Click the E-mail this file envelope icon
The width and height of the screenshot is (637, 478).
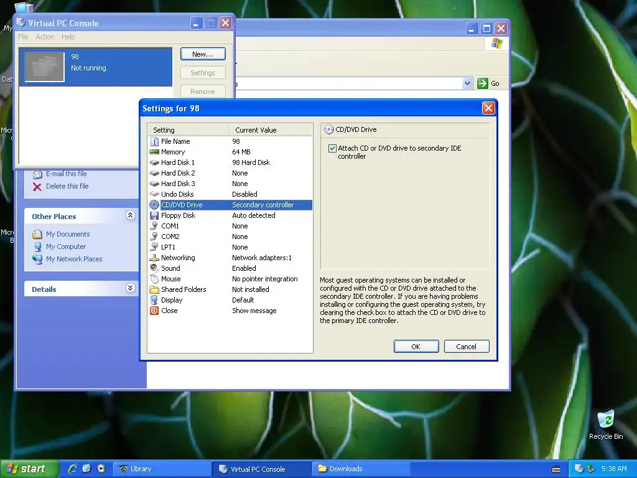[x=37, y=174]
